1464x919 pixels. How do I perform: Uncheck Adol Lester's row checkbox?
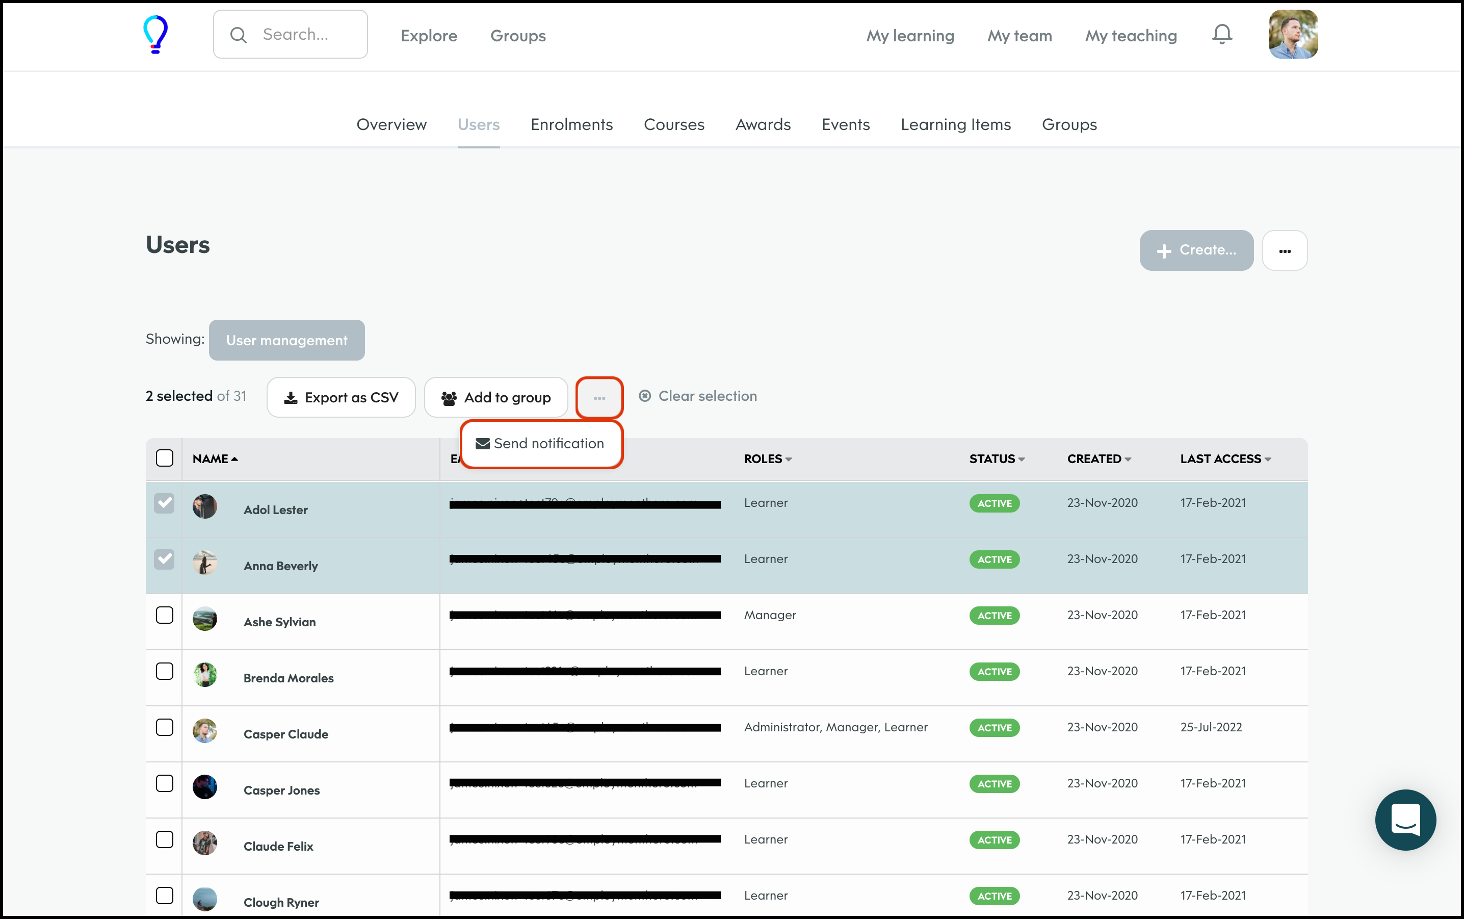click(x=165, y=503)
